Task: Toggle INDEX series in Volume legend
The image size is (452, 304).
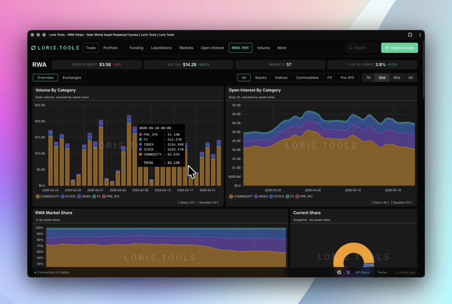Action: 84,197
